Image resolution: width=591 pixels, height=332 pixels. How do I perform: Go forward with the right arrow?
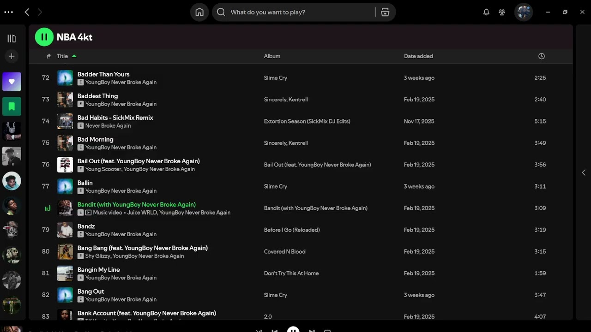tap(40, 12)
